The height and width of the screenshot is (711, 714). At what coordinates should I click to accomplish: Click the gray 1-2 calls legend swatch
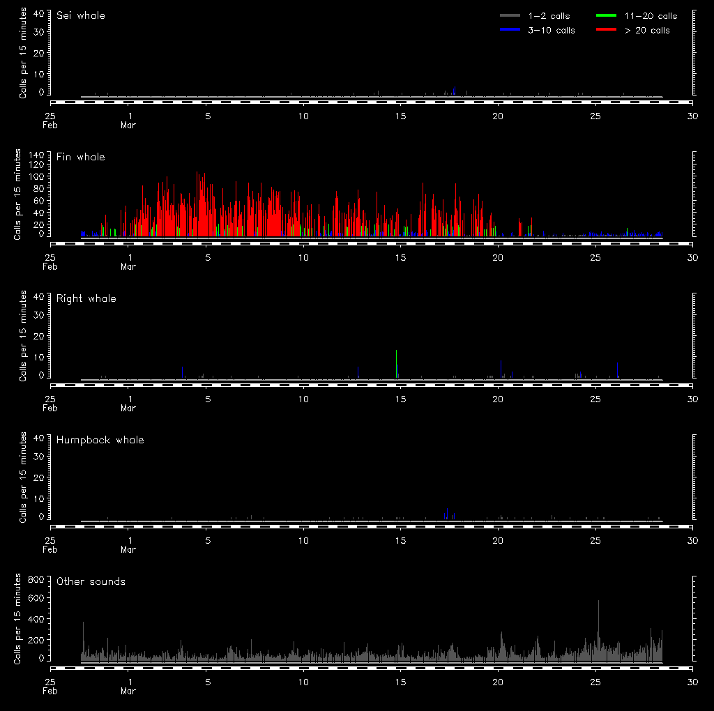[x=510, y=16]
